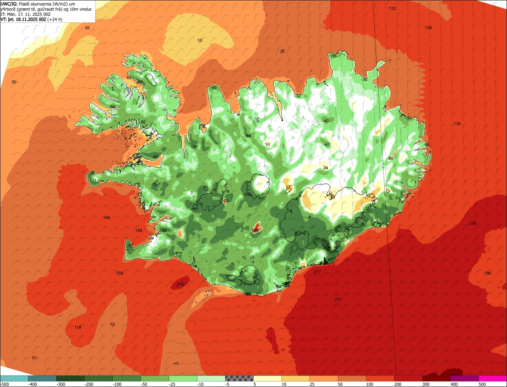Click the map value 72
Viewport: 507px width, 387px height.
[x=112, y=325]
